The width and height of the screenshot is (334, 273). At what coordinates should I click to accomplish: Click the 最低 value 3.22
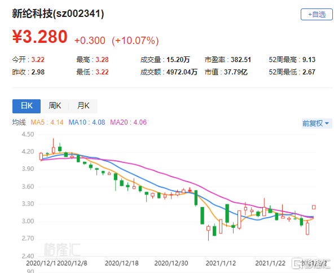[x=102, y=72]
